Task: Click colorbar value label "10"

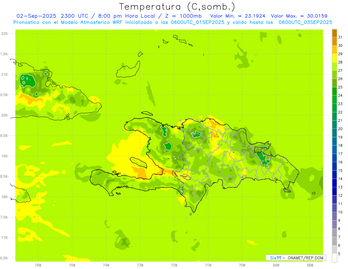Action: pos(340,212)
